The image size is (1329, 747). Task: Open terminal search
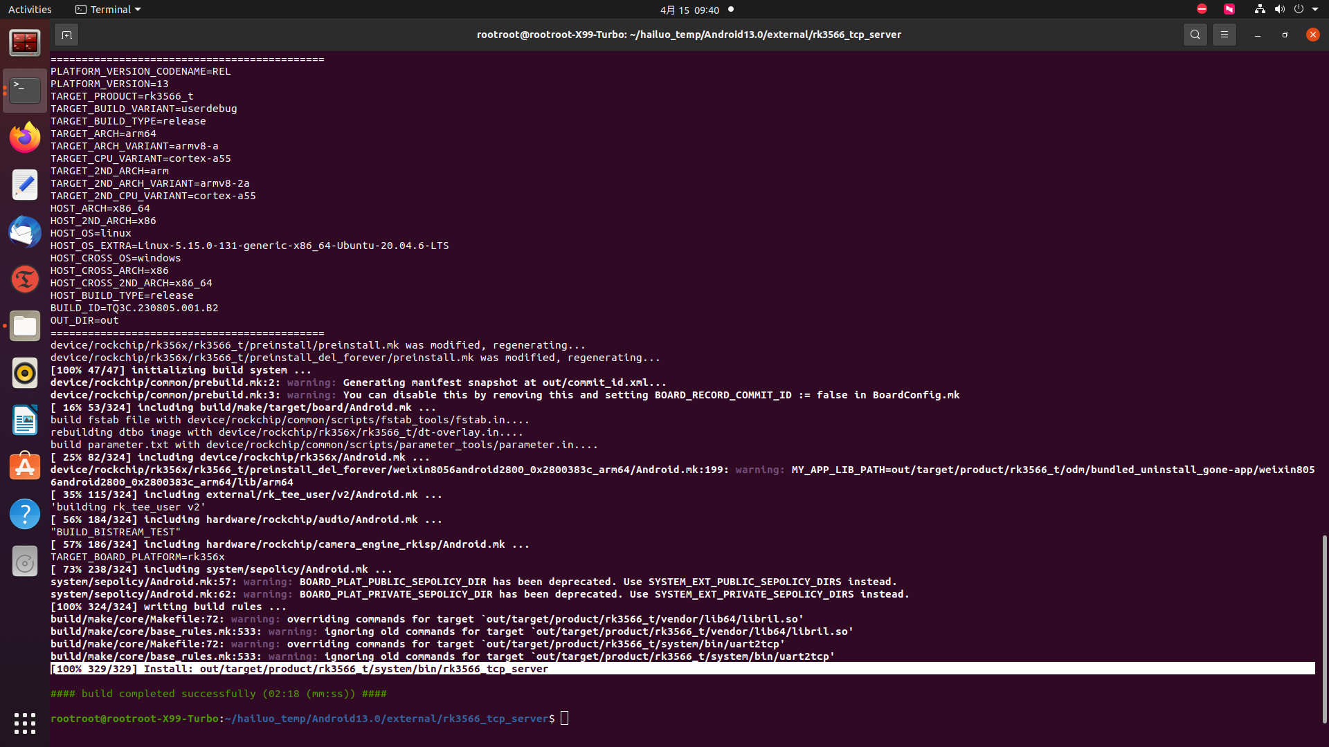click(x=1195, y=35)
